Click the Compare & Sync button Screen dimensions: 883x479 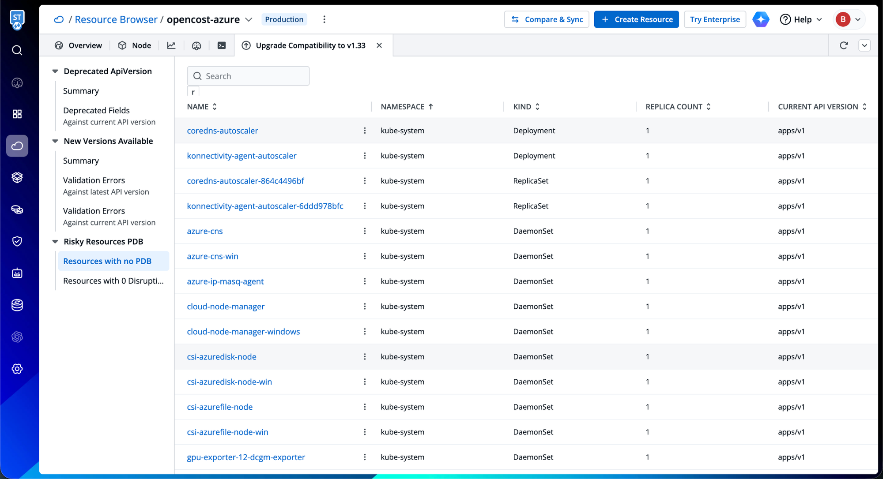point(547,19)
